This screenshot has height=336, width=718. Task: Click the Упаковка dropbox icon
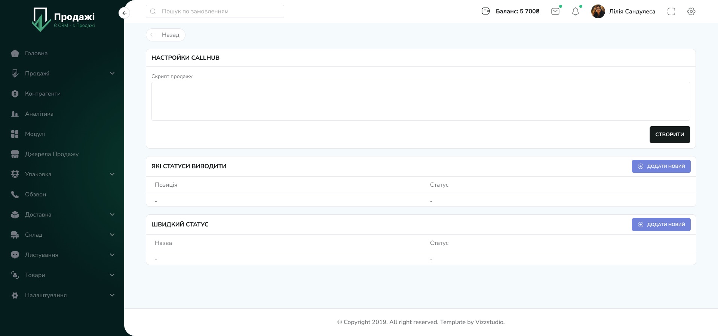[15, 174]
